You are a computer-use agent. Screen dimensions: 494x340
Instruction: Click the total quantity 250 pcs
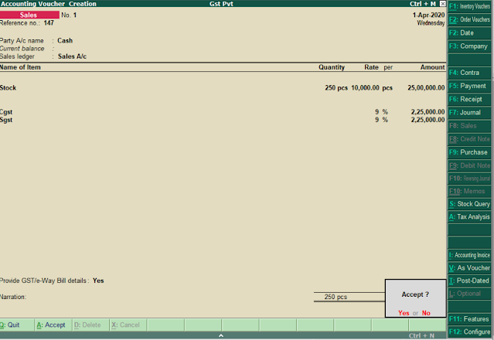[336, 297]
